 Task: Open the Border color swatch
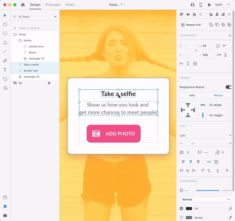(189, 217)
